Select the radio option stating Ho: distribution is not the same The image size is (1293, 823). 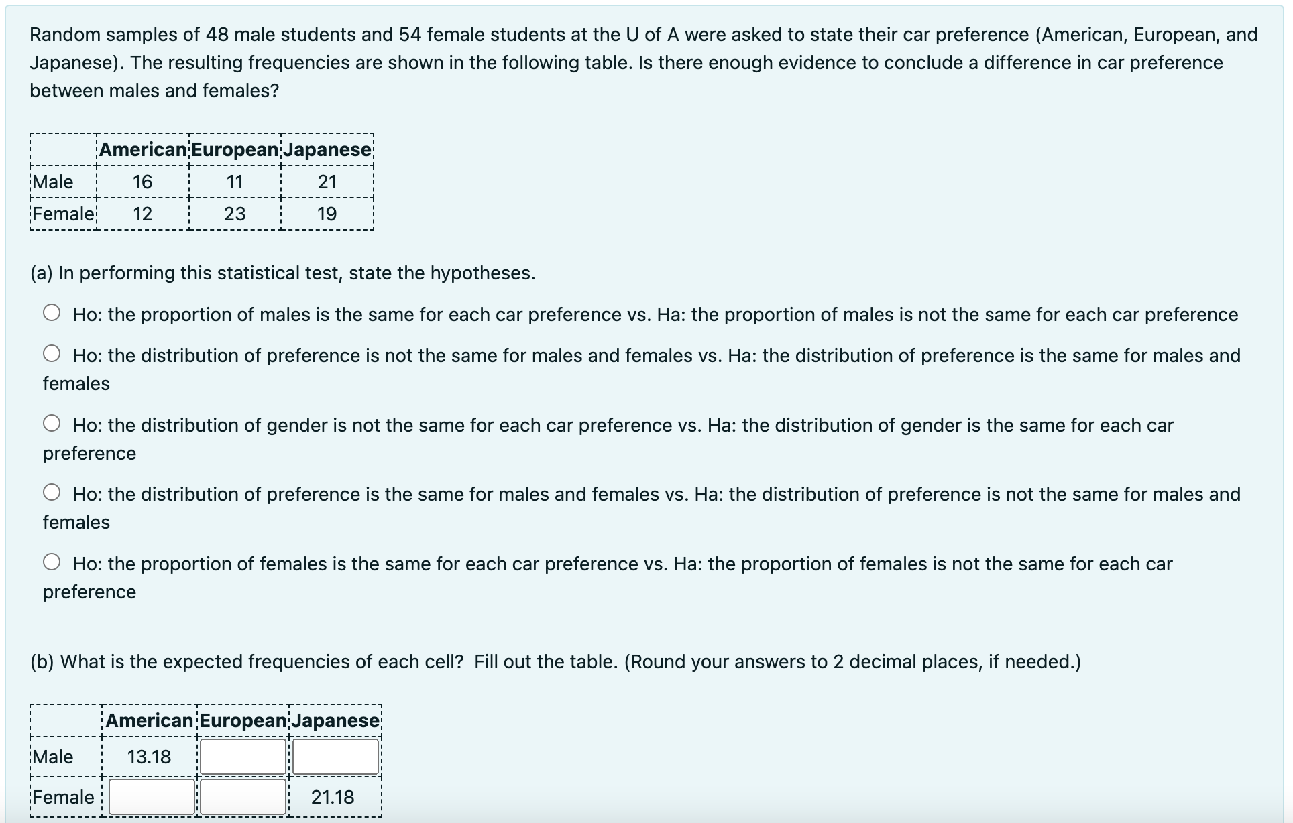tap(52, 353)
